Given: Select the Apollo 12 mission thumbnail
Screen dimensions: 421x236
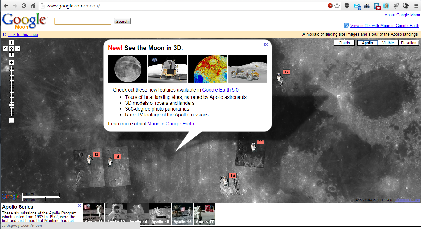Looking at the screenshot, I should [116, 214].
